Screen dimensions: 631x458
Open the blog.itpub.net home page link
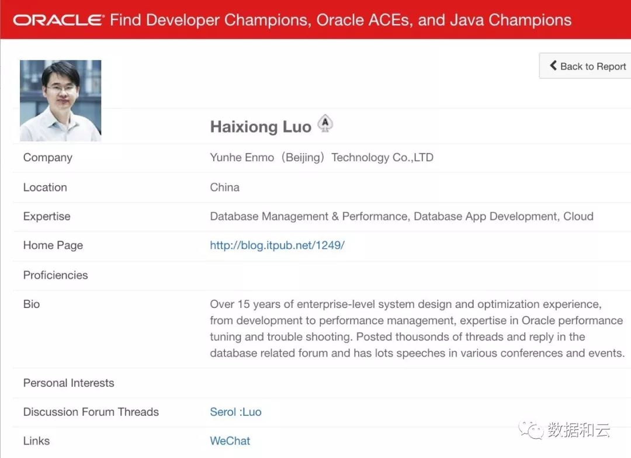(x=277, y=245)
